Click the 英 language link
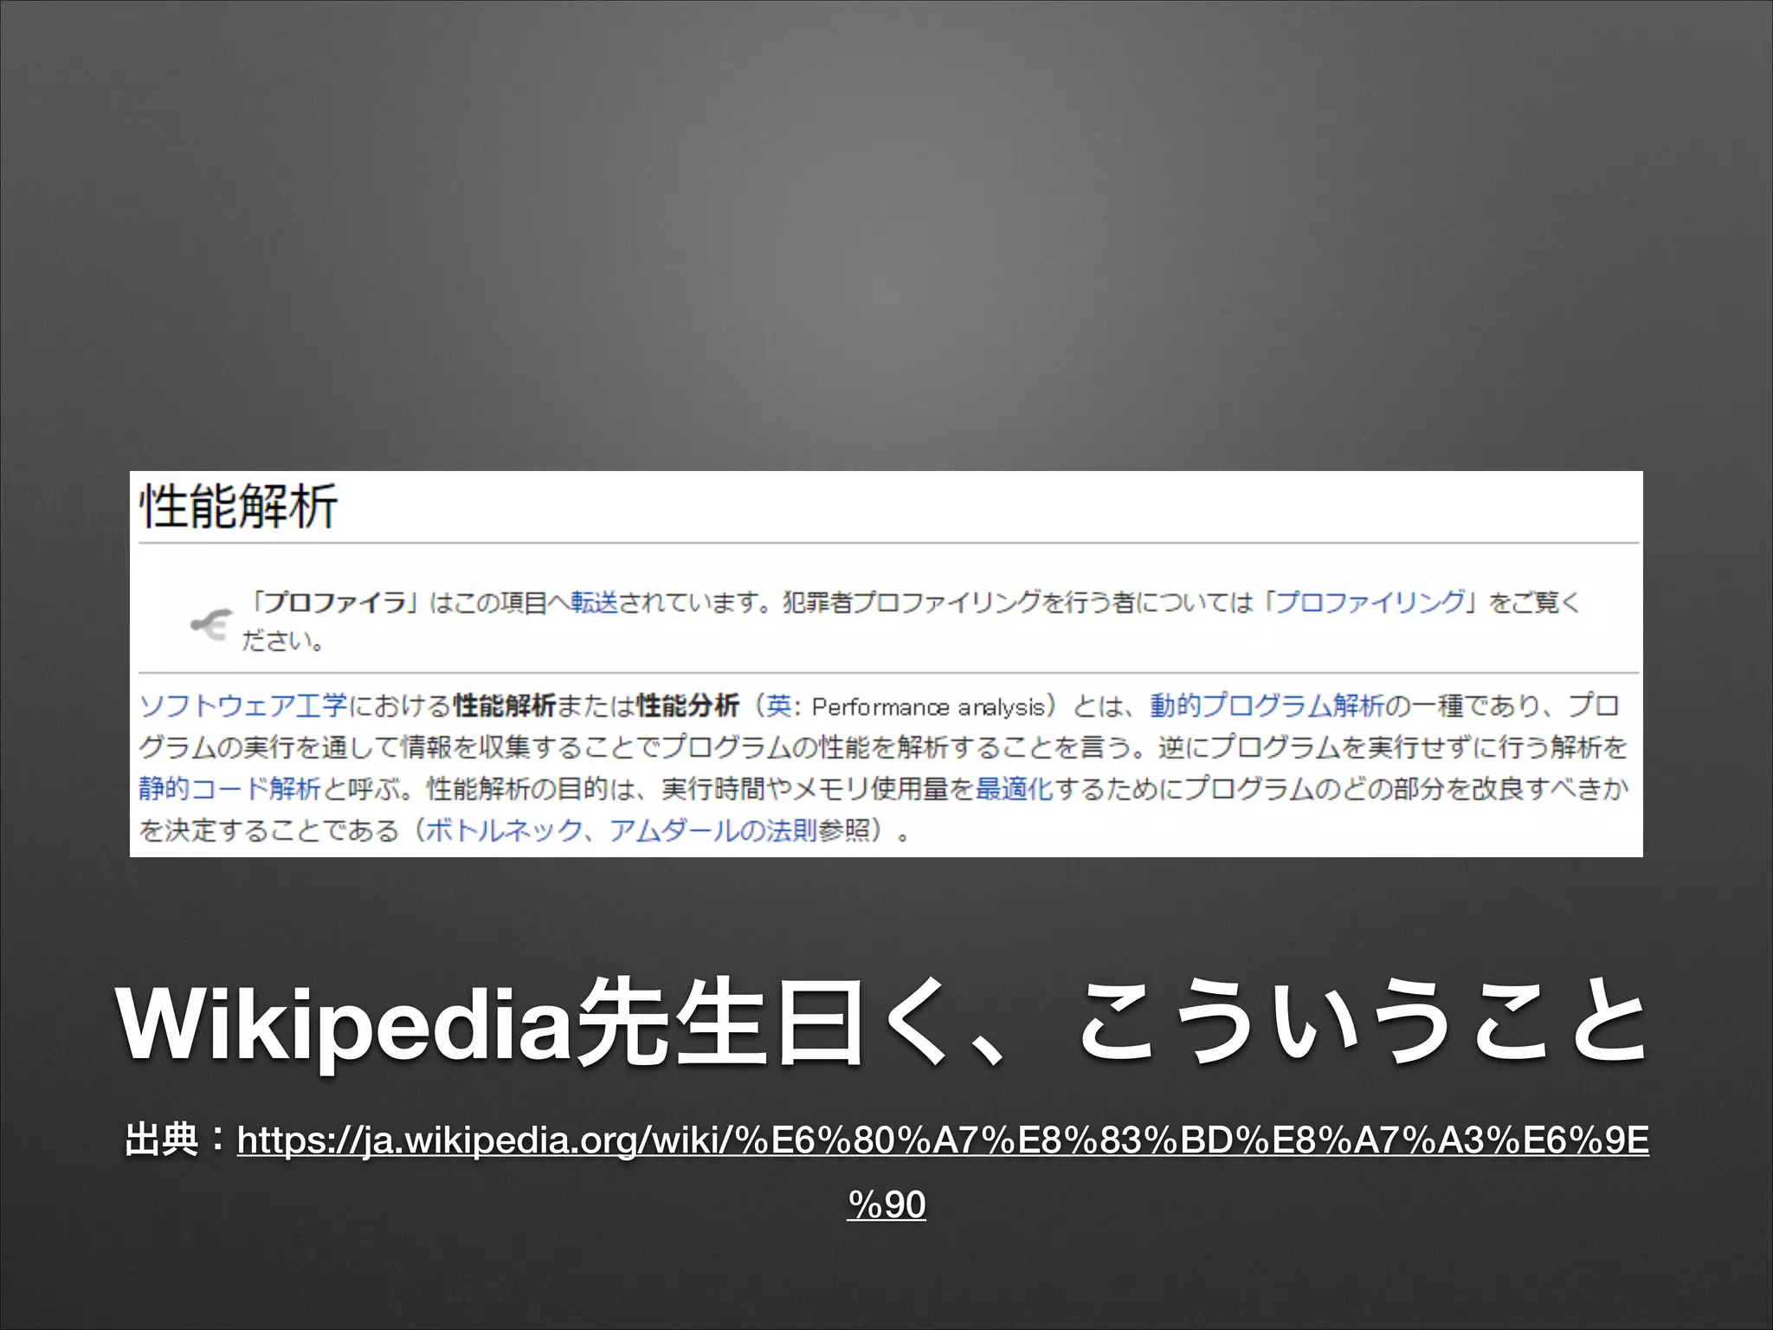 point(778,706)
